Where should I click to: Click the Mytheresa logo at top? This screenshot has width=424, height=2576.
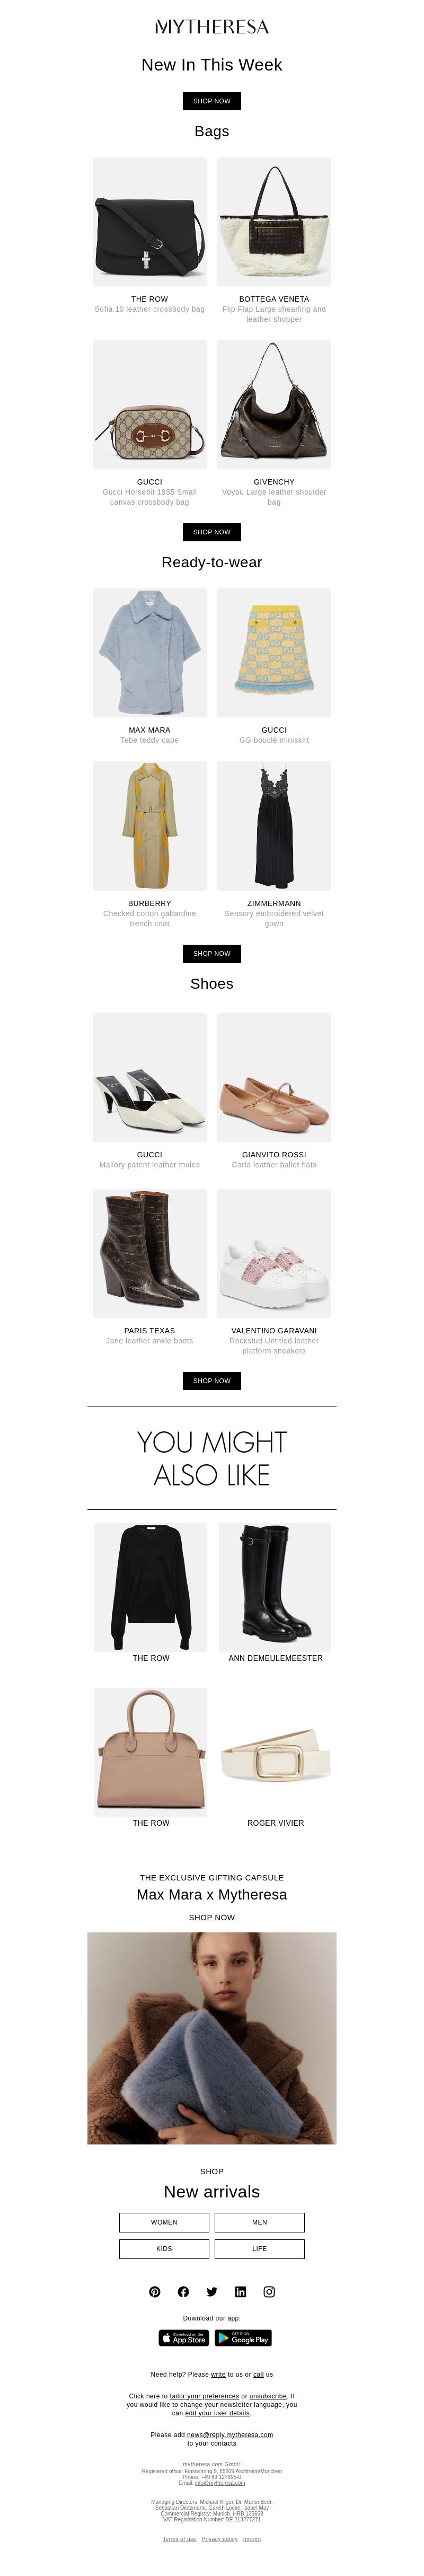coord(212,27)
